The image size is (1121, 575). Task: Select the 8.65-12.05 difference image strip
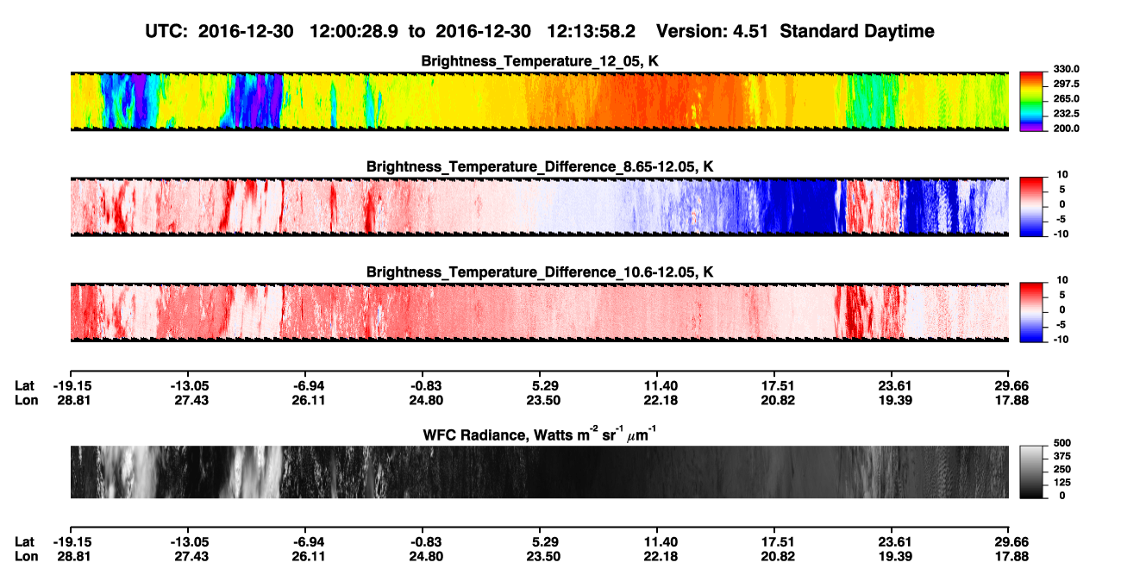(539, 207)
